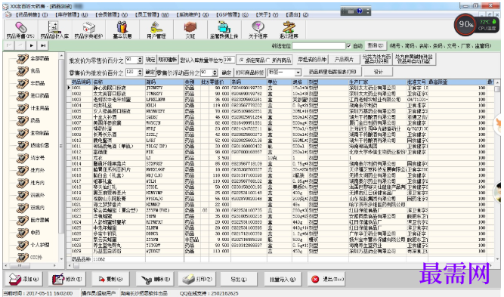Click the 修改 edit button
Screen dimensions: 504x297
click(67, 279)
